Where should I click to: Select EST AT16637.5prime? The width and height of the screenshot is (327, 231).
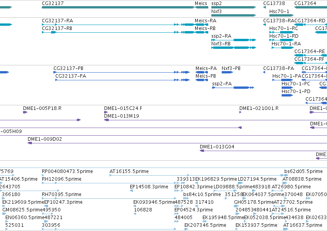click(x=303, y=225)
